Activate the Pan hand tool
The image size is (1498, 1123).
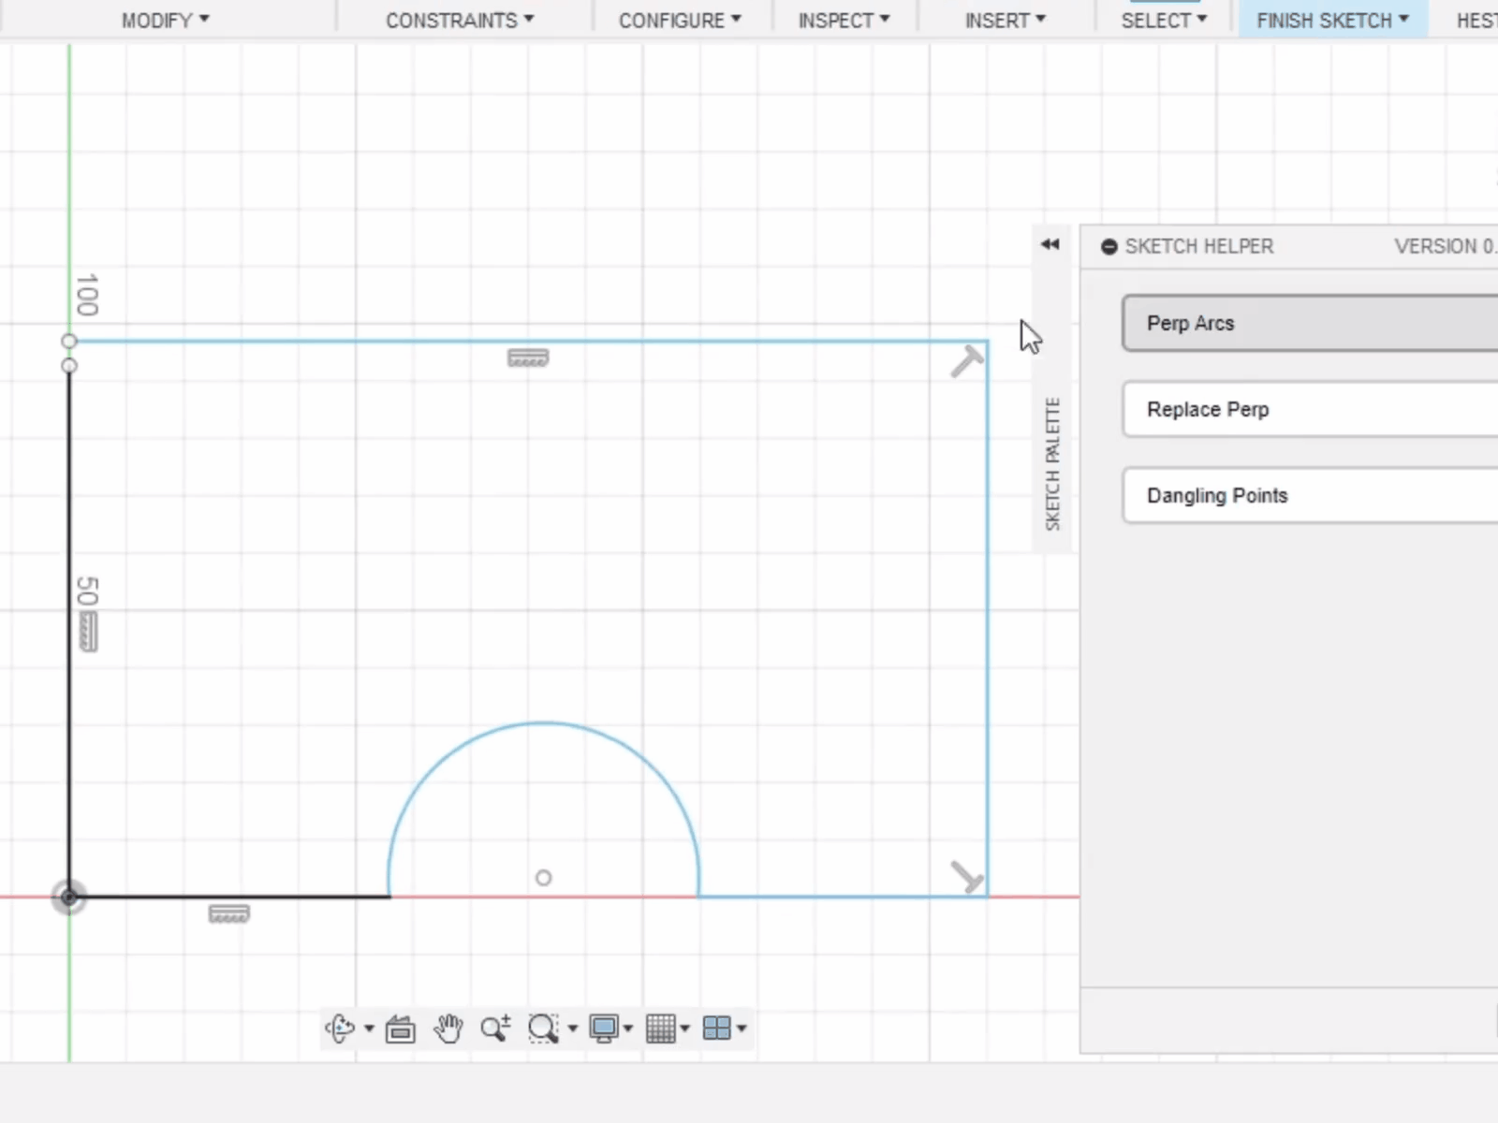tap(448, 1028)
